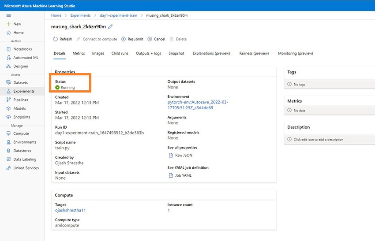
Task: Click the Resubmit play icon
Action: point(124,39)
